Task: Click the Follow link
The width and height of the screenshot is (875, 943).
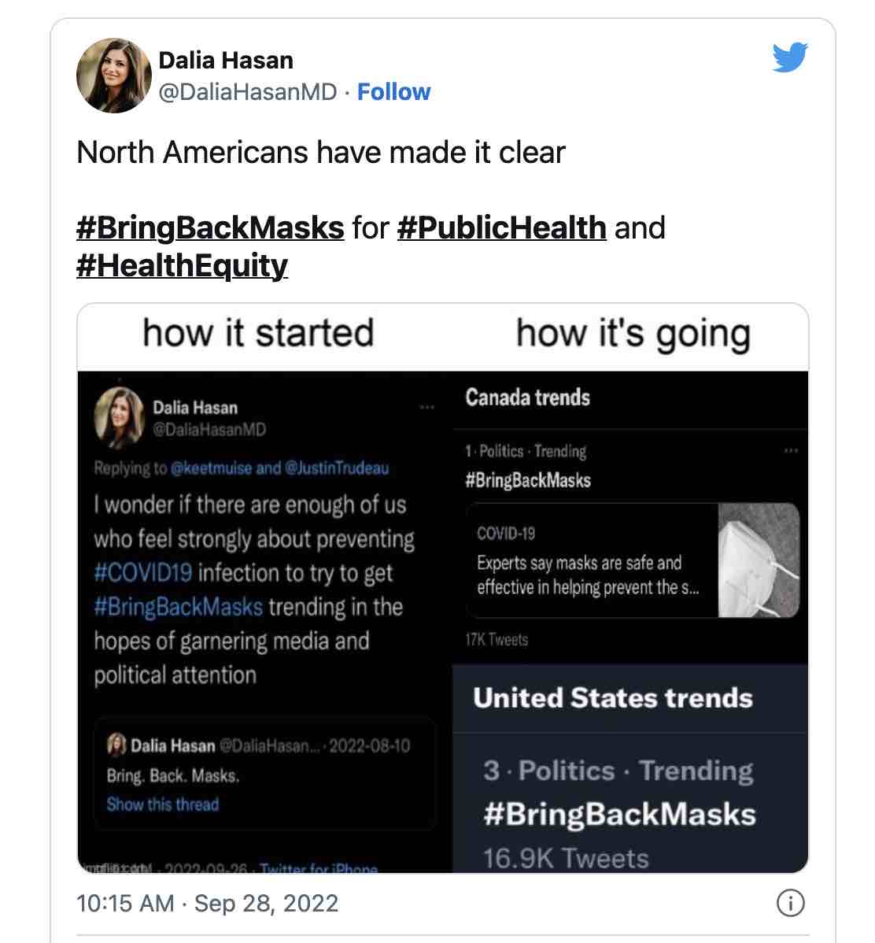Action: point(393,92)
